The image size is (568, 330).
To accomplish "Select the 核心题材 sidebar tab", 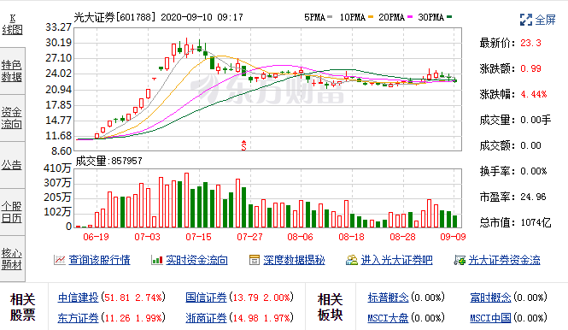I will [x=12, y=259].
